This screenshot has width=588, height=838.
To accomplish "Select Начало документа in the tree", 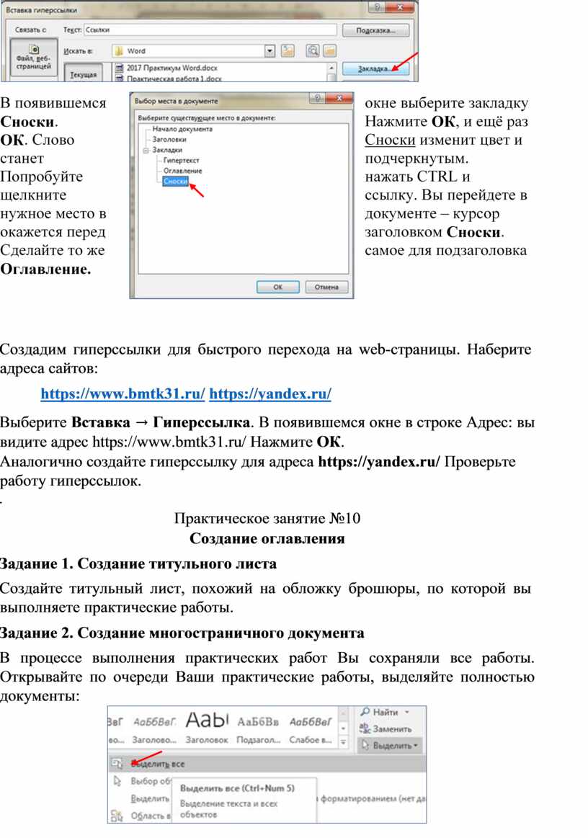I will pos(182,129).
